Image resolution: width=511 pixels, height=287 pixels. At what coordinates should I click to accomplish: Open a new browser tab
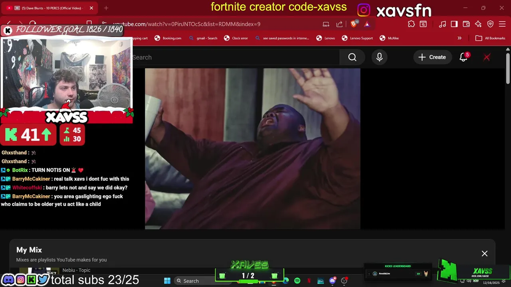tap(106, 8)
